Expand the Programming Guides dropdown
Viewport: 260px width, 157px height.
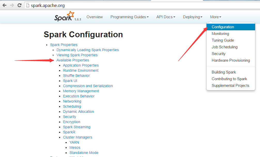[x=130, y=17]
